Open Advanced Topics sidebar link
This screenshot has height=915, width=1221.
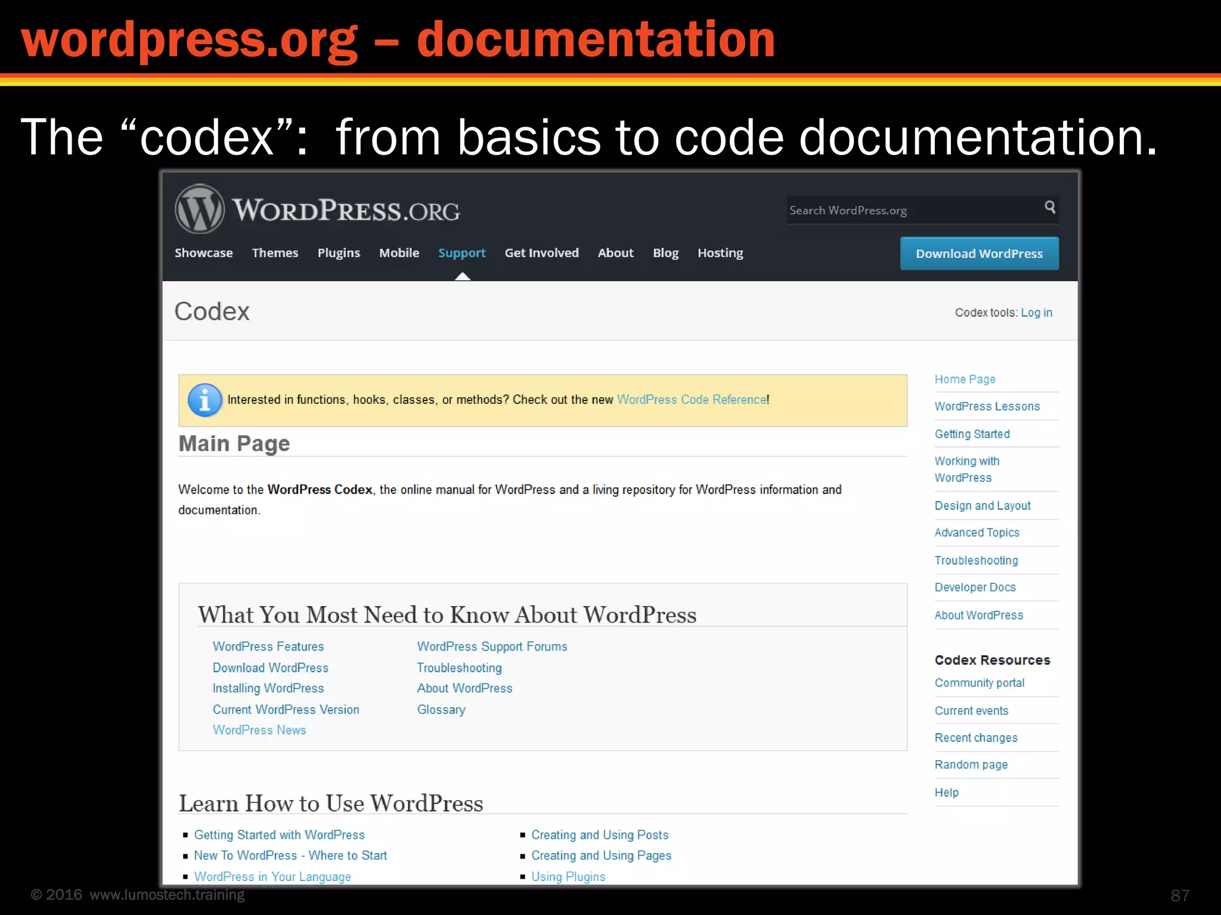977,533
